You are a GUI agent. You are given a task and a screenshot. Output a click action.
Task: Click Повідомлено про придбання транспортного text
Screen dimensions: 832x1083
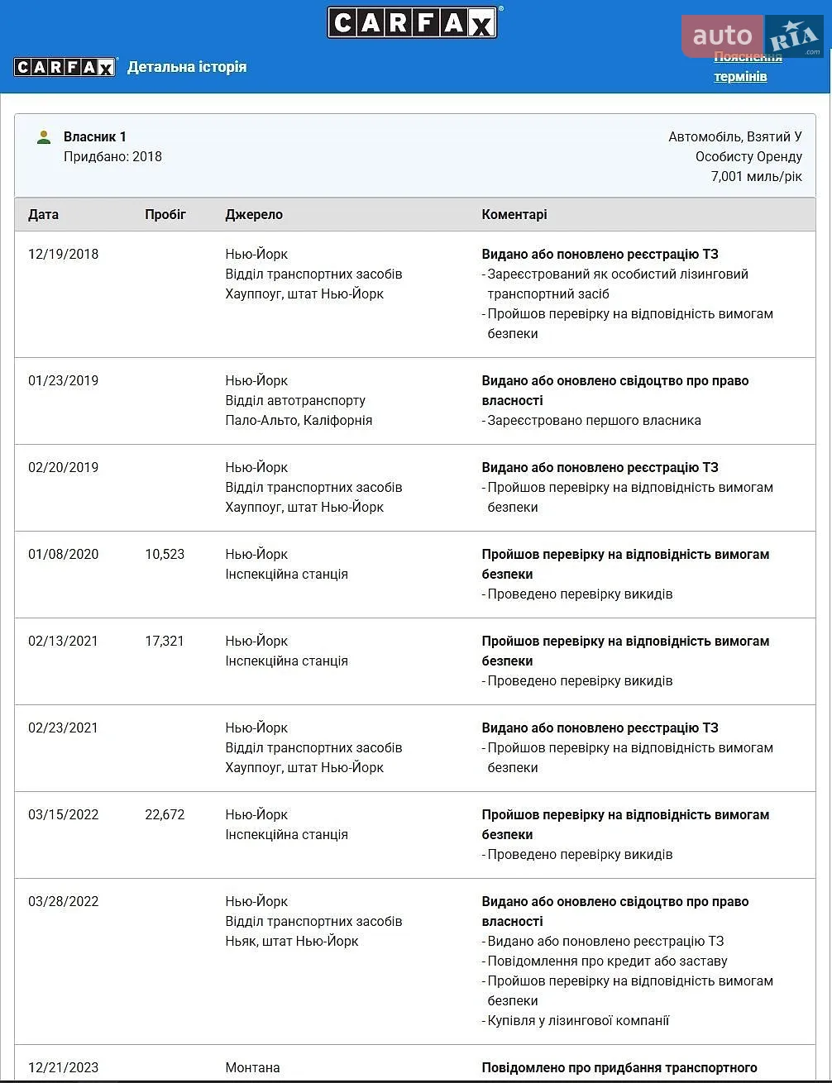click(619, 1068)
